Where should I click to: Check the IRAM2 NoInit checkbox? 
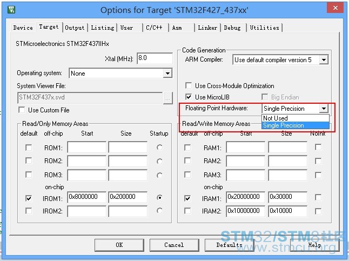318,211
